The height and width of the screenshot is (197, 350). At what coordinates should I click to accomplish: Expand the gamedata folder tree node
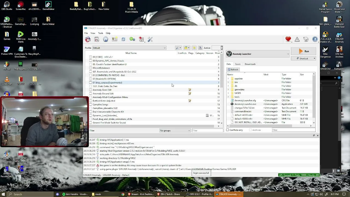pyautogui.click(x=228, y=89)
